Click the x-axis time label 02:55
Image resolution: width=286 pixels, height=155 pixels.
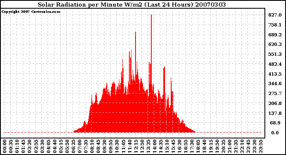click(x=36, y=146)
